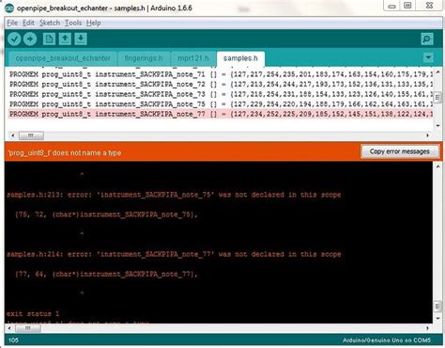Screen dimensions: 445x348
Task: Click the Upload arrow icon
Action: pyautogui.click(x=30, y=40)
